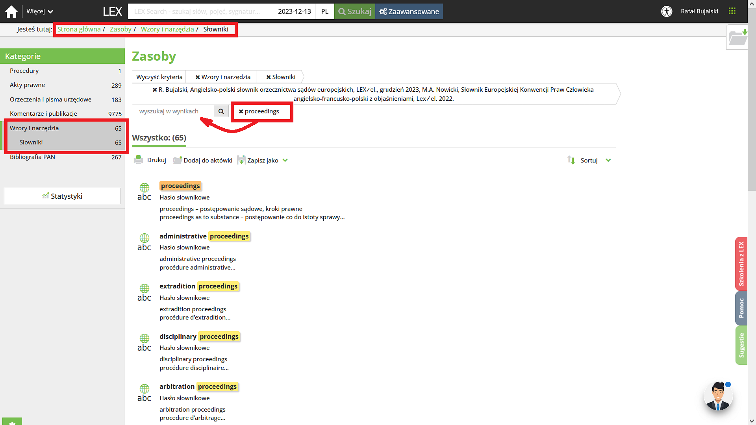The width and height of the screenshot is (756, 425).
Task: Click globe abc icon beside administrative proceedings
Action: point(144,242)
